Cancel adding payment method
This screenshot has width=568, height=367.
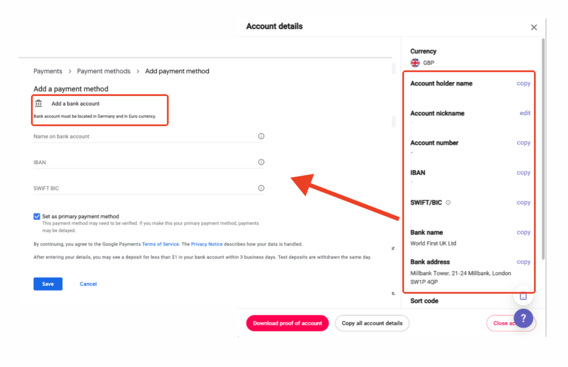click(x=88, y=284)
